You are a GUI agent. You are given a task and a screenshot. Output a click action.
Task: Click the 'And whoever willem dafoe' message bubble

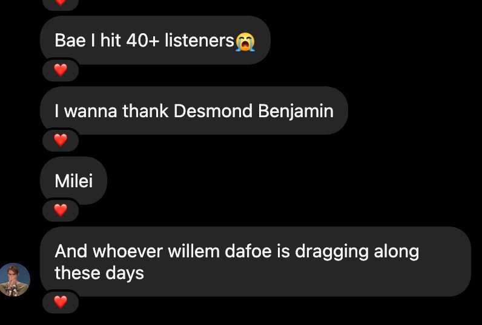click(256, 262)
